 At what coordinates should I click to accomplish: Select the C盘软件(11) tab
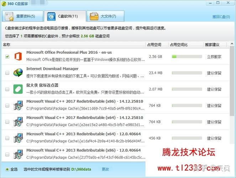coord(65,16)
